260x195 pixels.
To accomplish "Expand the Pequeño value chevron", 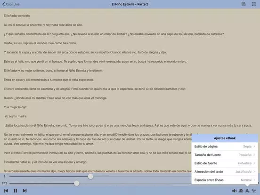I will (x=254, y=155).
